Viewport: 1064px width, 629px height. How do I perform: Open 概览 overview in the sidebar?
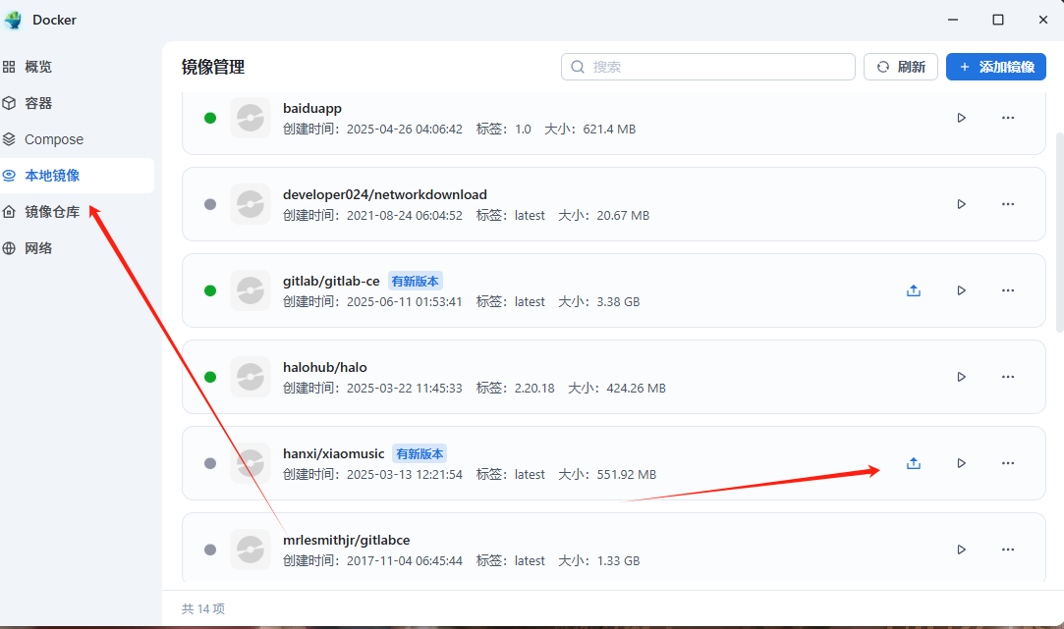coord(39,67)
